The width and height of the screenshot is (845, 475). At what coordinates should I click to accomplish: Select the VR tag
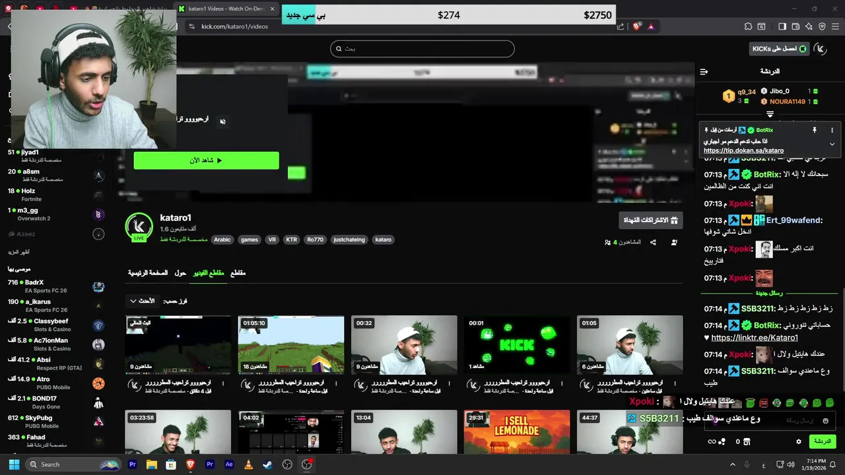[x=272, y=239]
